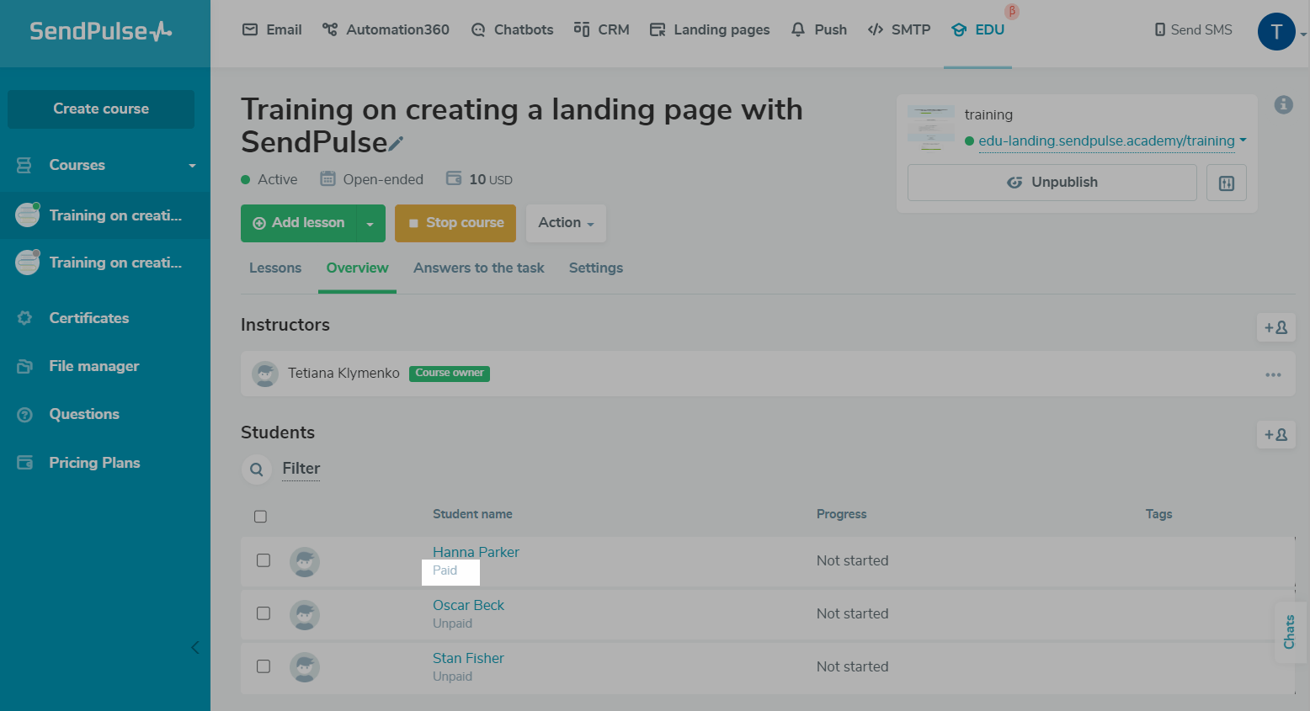Open the student search magnifier icon

click(x=257, y=470)
